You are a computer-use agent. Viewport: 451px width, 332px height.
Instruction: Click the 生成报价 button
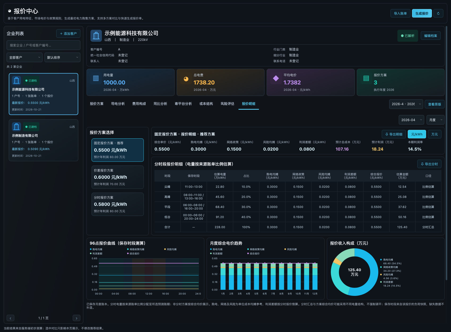tap(422, 13)
